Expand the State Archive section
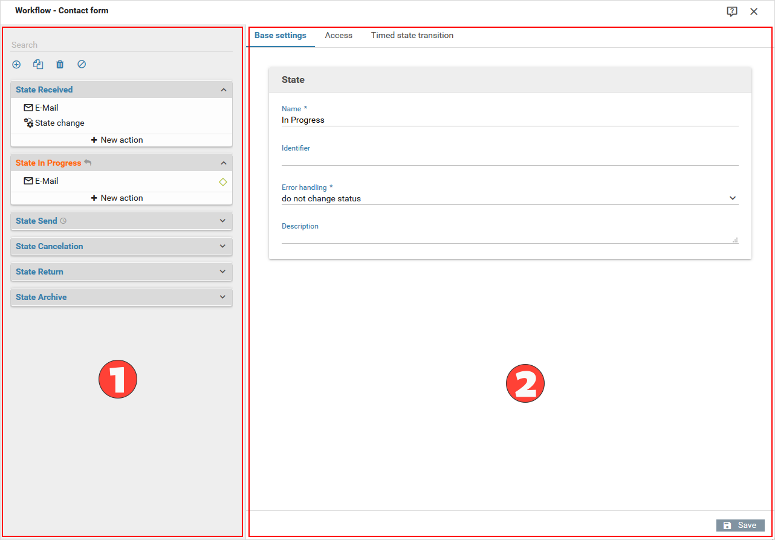 point(223,297)
